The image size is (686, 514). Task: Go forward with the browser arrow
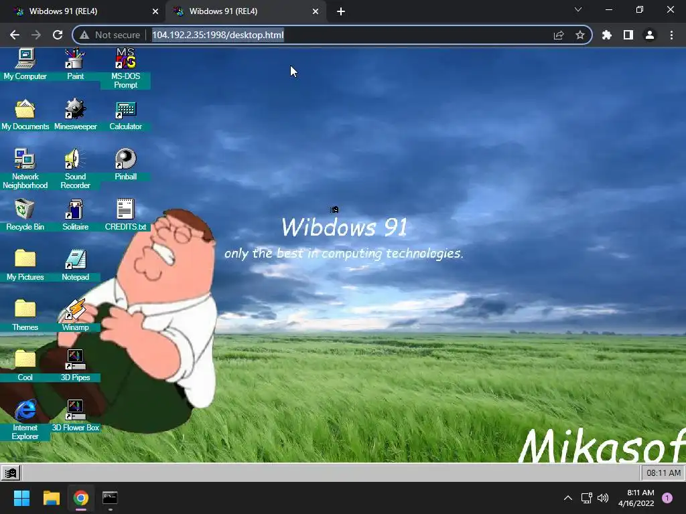pyautogui.click(x=36, y=35)
